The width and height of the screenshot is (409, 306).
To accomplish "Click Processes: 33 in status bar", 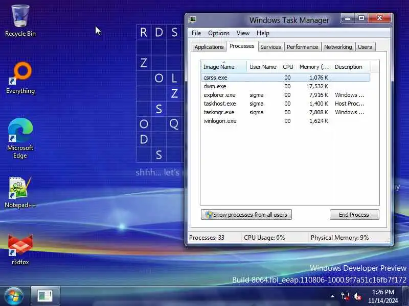I will (x=207, y=238).
